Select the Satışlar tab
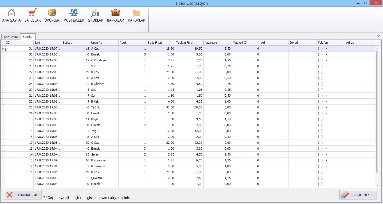383x204 pixels. (28, 37)
